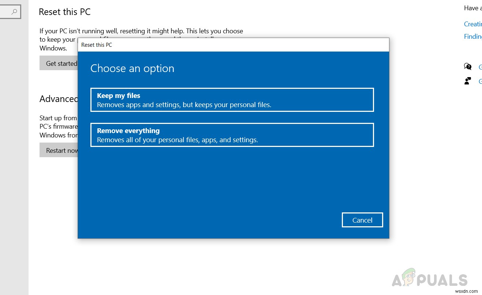Open the "Finding..." help link
Viewport: 482px width, 295px height.
pos(473,36)
